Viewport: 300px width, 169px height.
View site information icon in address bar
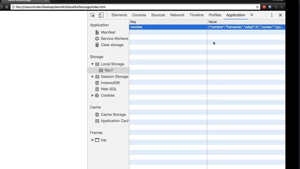tap(13, 7)
